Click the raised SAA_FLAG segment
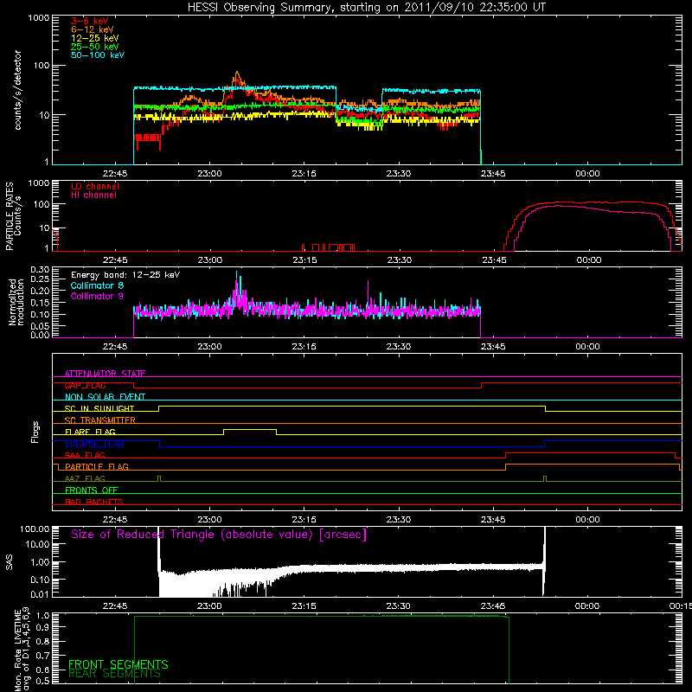The image size is (692, 692). click(591, 452)
